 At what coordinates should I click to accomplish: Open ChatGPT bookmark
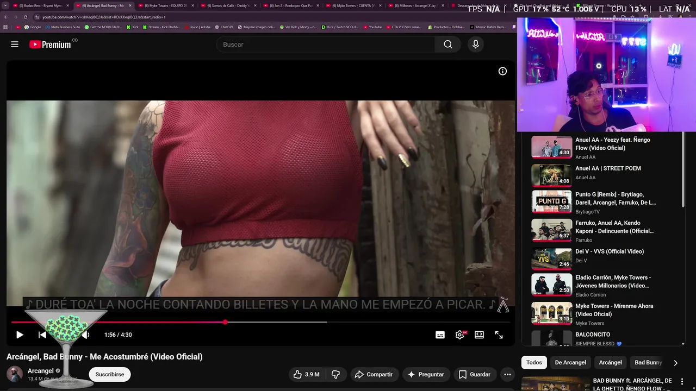[x=223, y=27]
